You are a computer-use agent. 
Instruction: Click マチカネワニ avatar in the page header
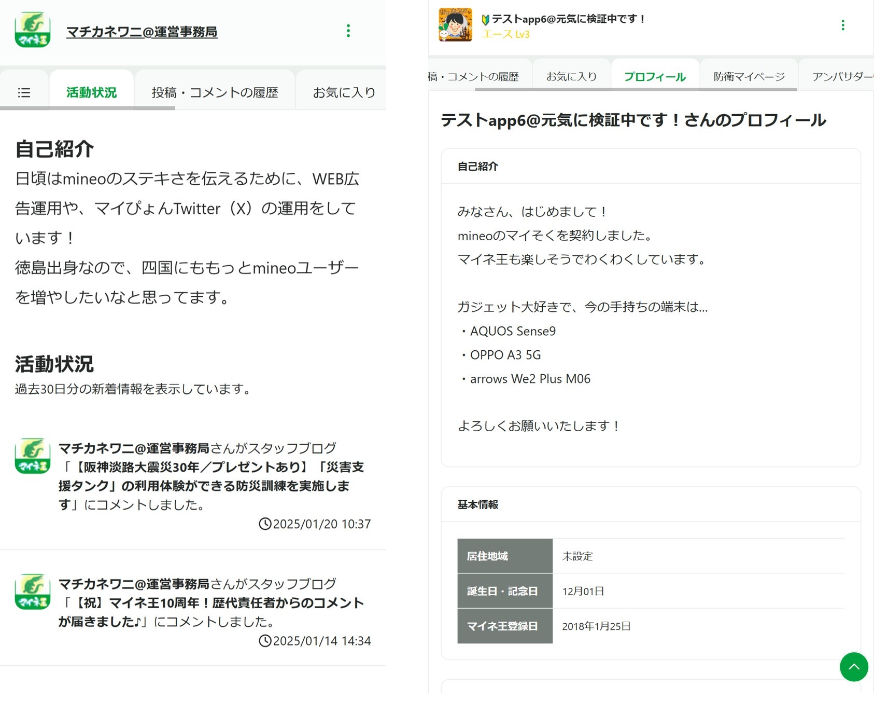[33, 30]
